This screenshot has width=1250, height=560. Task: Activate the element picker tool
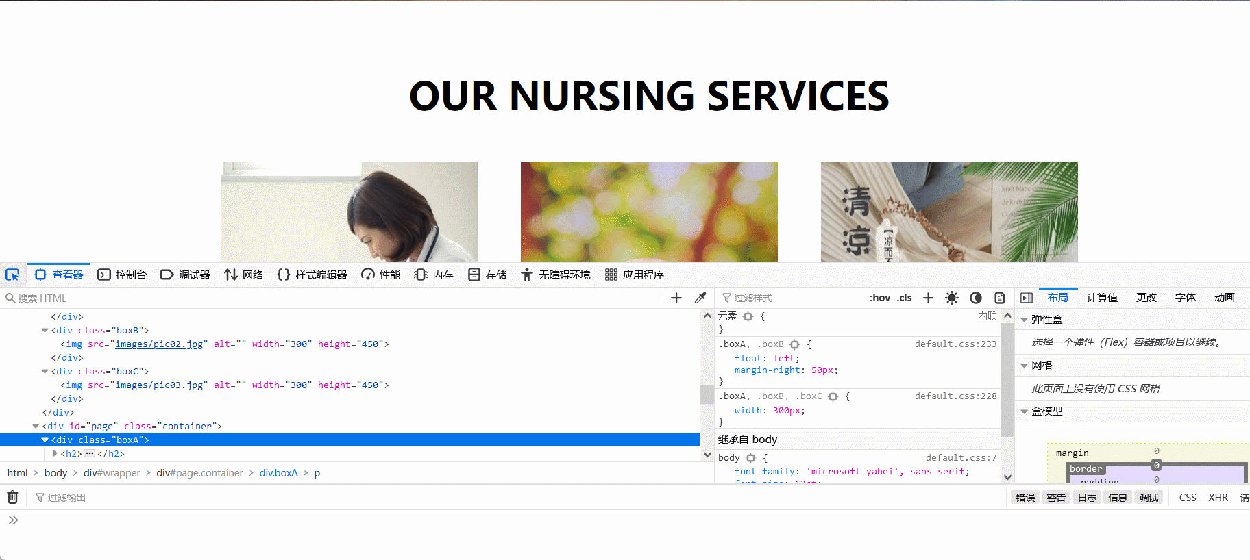[12, 275]
